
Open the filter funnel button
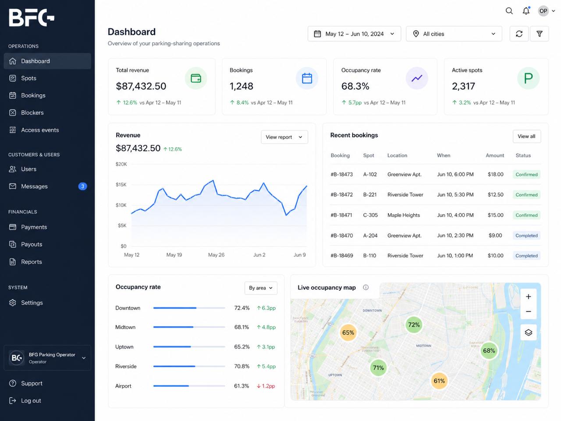[540, 34]
